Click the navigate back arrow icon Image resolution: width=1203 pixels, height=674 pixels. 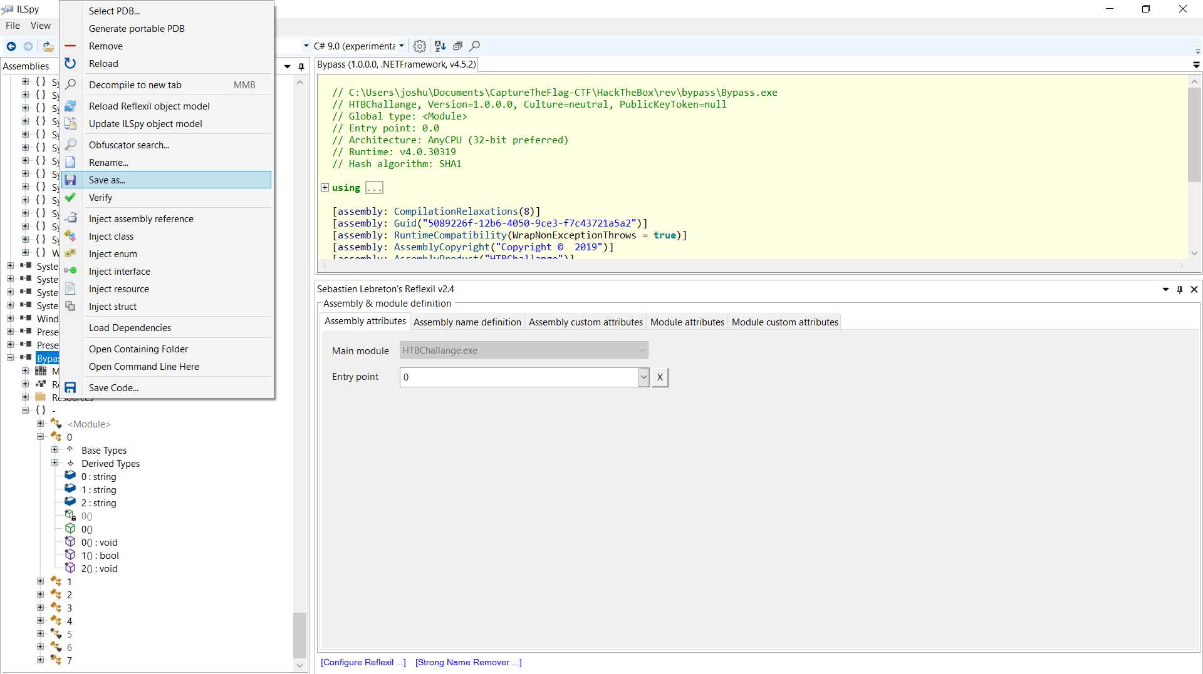pos(11,46)
